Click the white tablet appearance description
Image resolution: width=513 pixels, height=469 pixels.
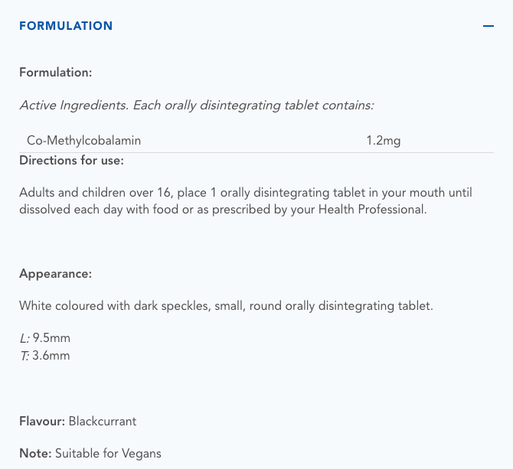[x=226, y=306]
